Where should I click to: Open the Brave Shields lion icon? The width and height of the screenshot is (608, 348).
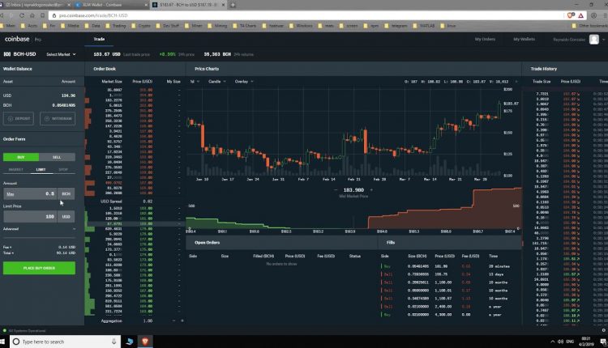(x=571, y=15)
